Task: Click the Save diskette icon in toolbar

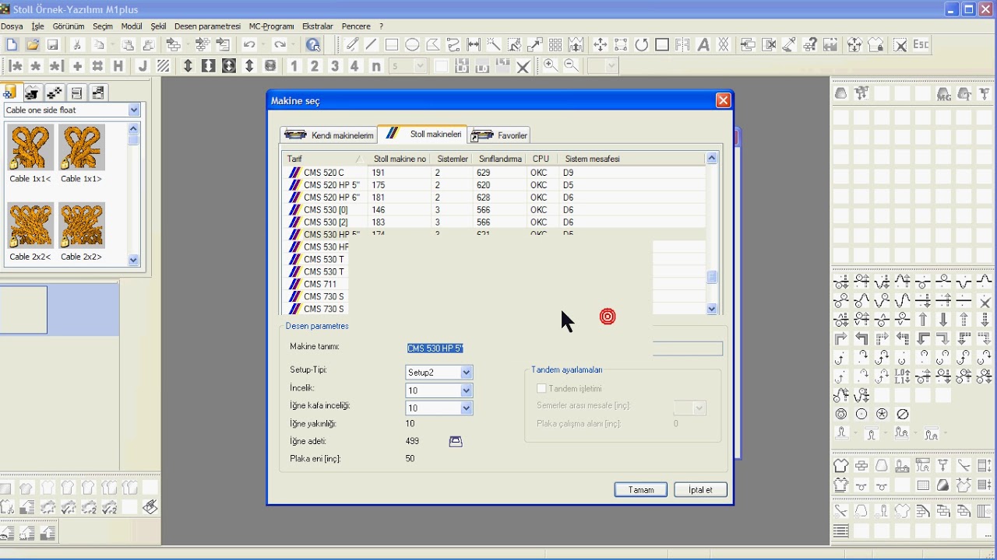Action: [x=53, y=45]
